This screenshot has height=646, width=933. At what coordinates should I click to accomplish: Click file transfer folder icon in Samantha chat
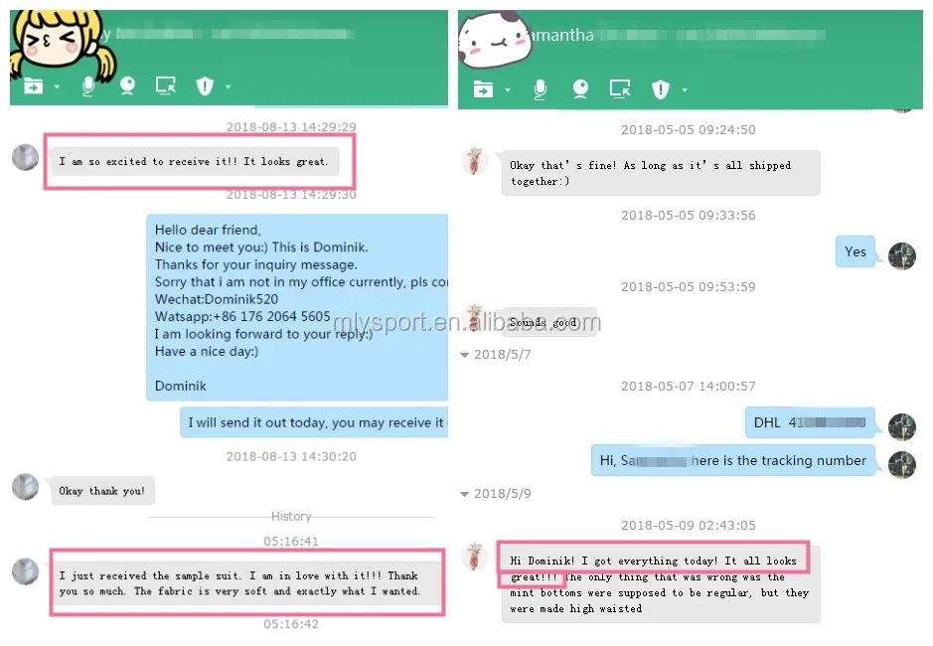click(483, 89)
